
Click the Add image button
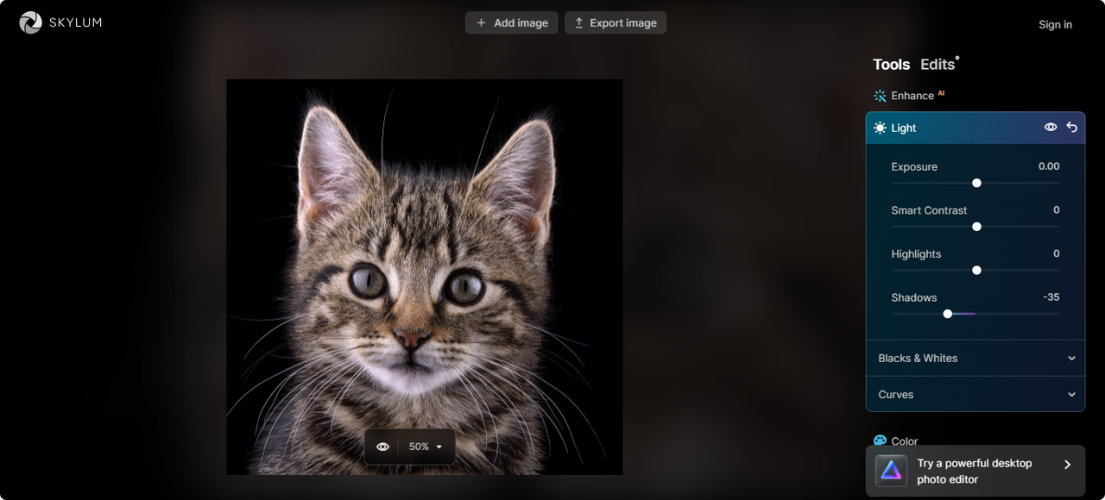[x=512, y=23]
